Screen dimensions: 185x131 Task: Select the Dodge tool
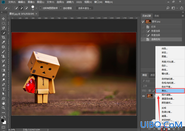pos(3,80)
